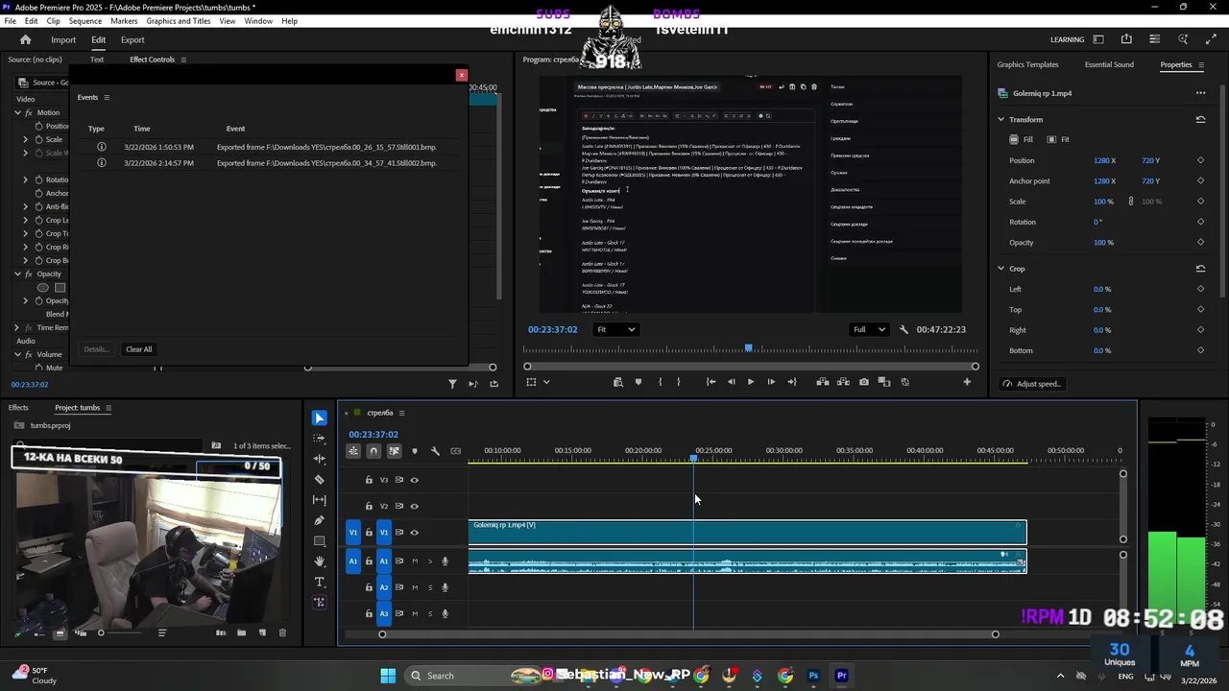
Task: Click the Extract icon in Program monitor
Action: [843, 382]
